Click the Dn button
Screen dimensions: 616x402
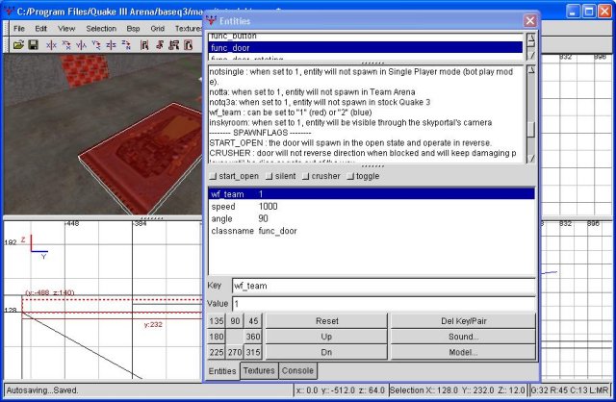tap(327, 352)
